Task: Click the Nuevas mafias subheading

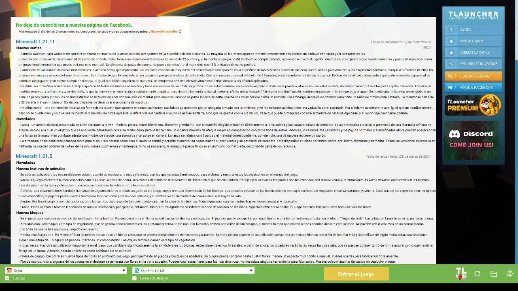Action: pos(29,48)
